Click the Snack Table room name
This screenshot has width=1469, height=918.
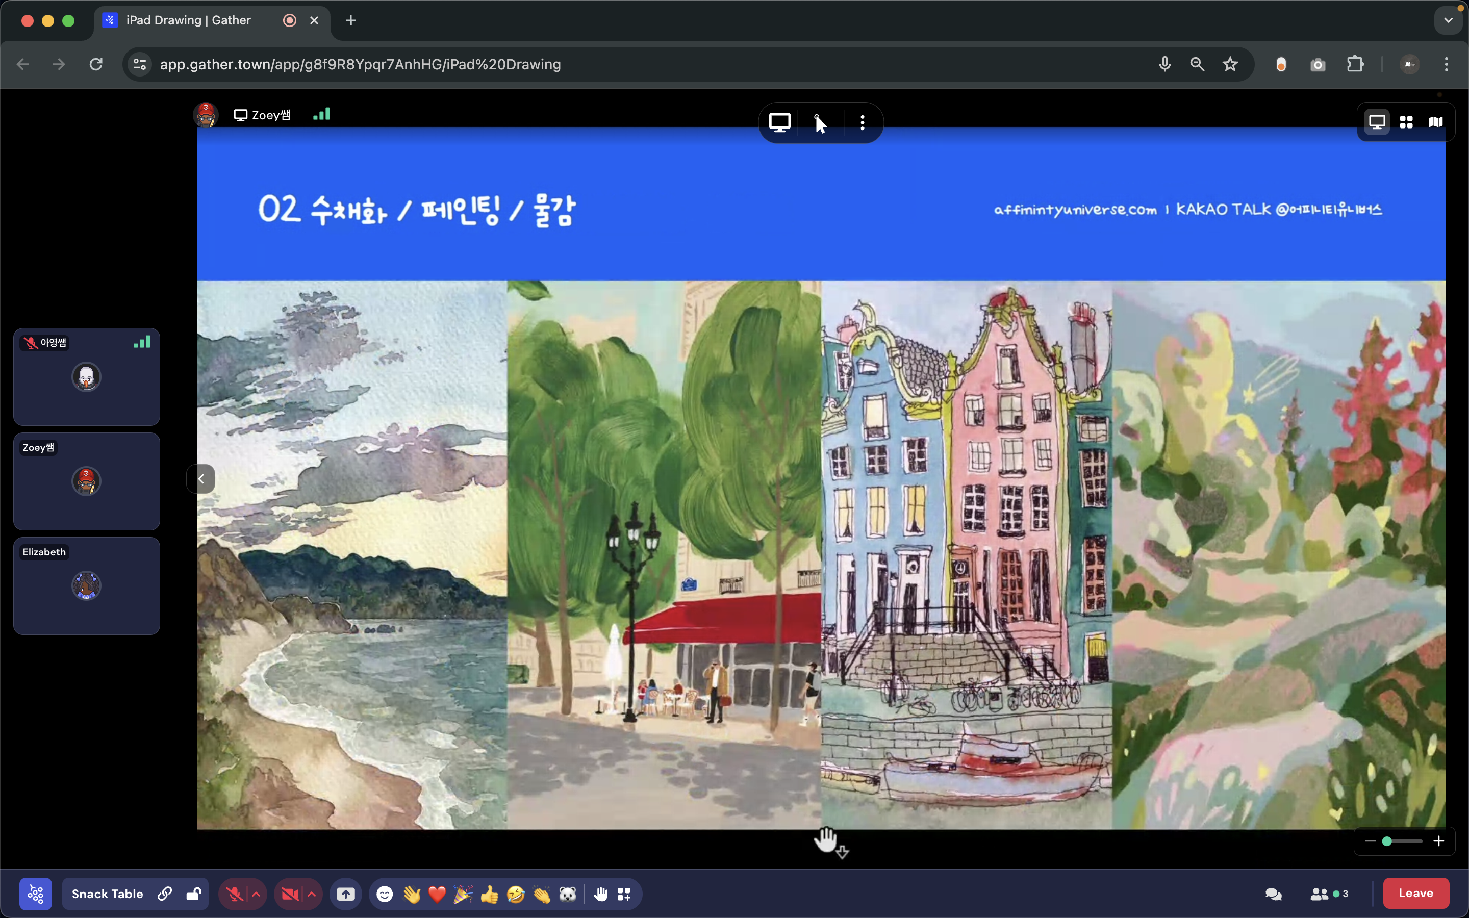[108, 894]
